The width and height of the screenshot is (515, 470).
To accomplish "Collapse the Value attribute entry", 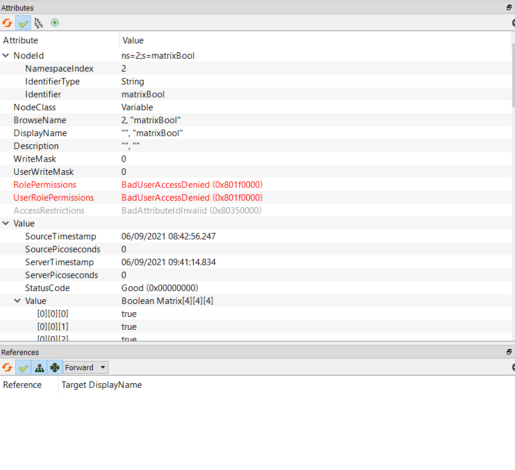I will 6,223.
